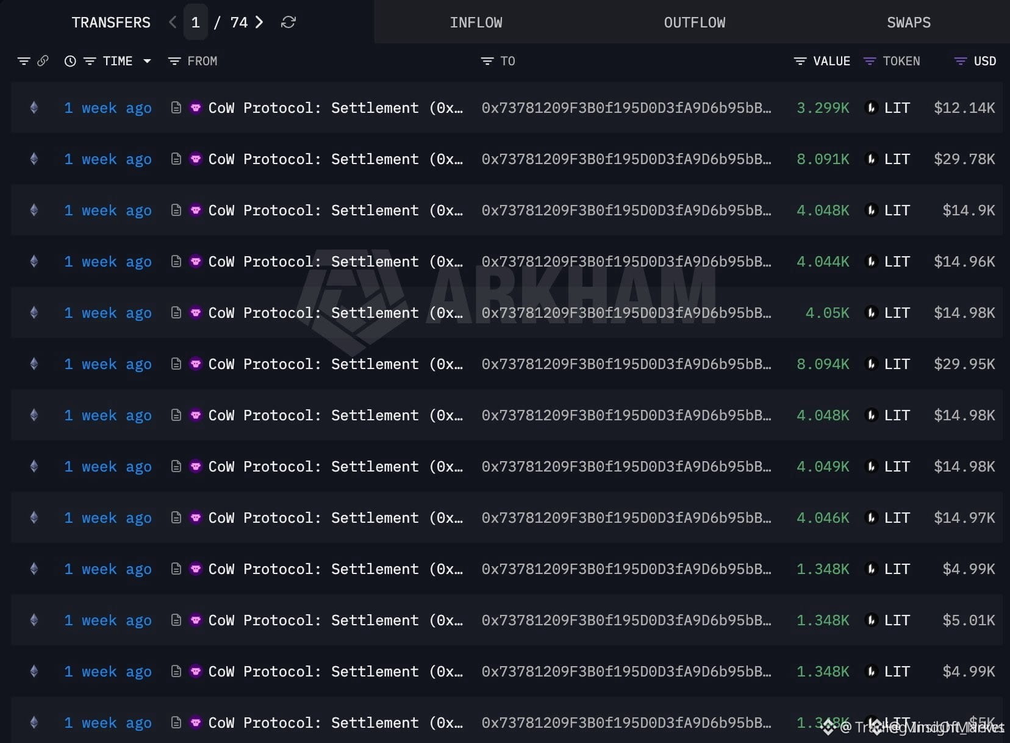Click the transaction link filter icon
Viewport: 1010px width, 743px height.
coord(43,61)
